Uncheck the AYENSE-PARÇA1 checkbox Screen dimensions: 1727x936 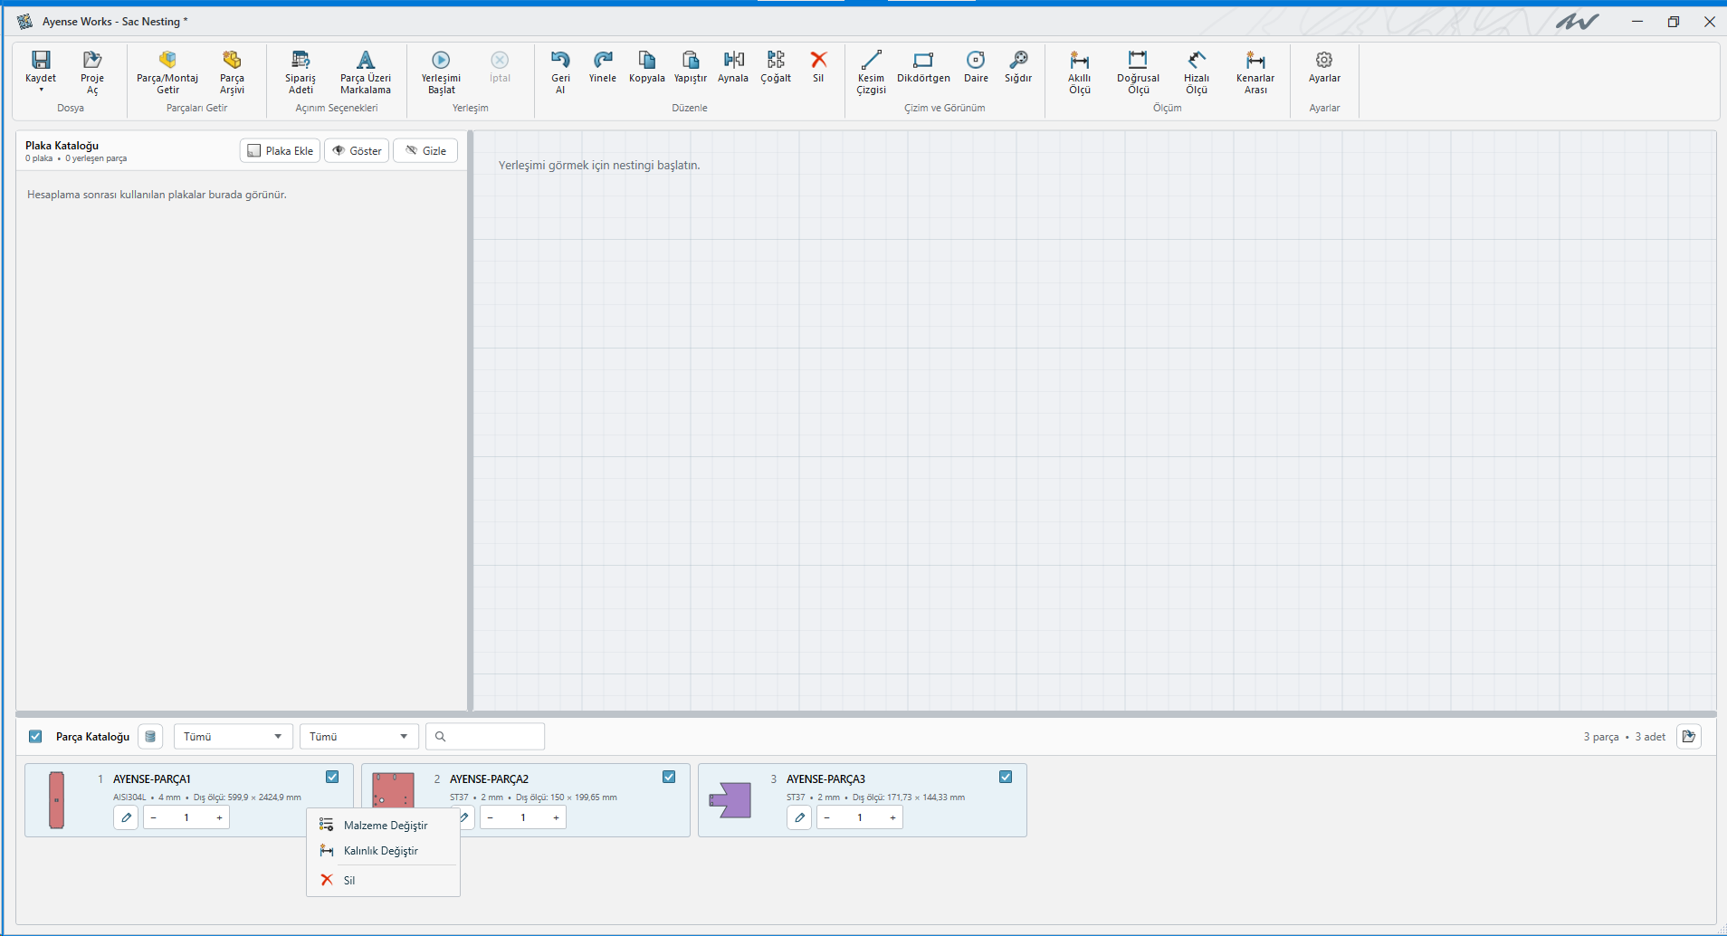tap(332, 777)
